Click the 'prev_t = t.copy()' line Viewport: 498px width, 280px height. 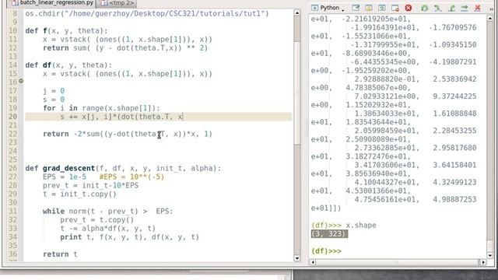tap(96, 219)
